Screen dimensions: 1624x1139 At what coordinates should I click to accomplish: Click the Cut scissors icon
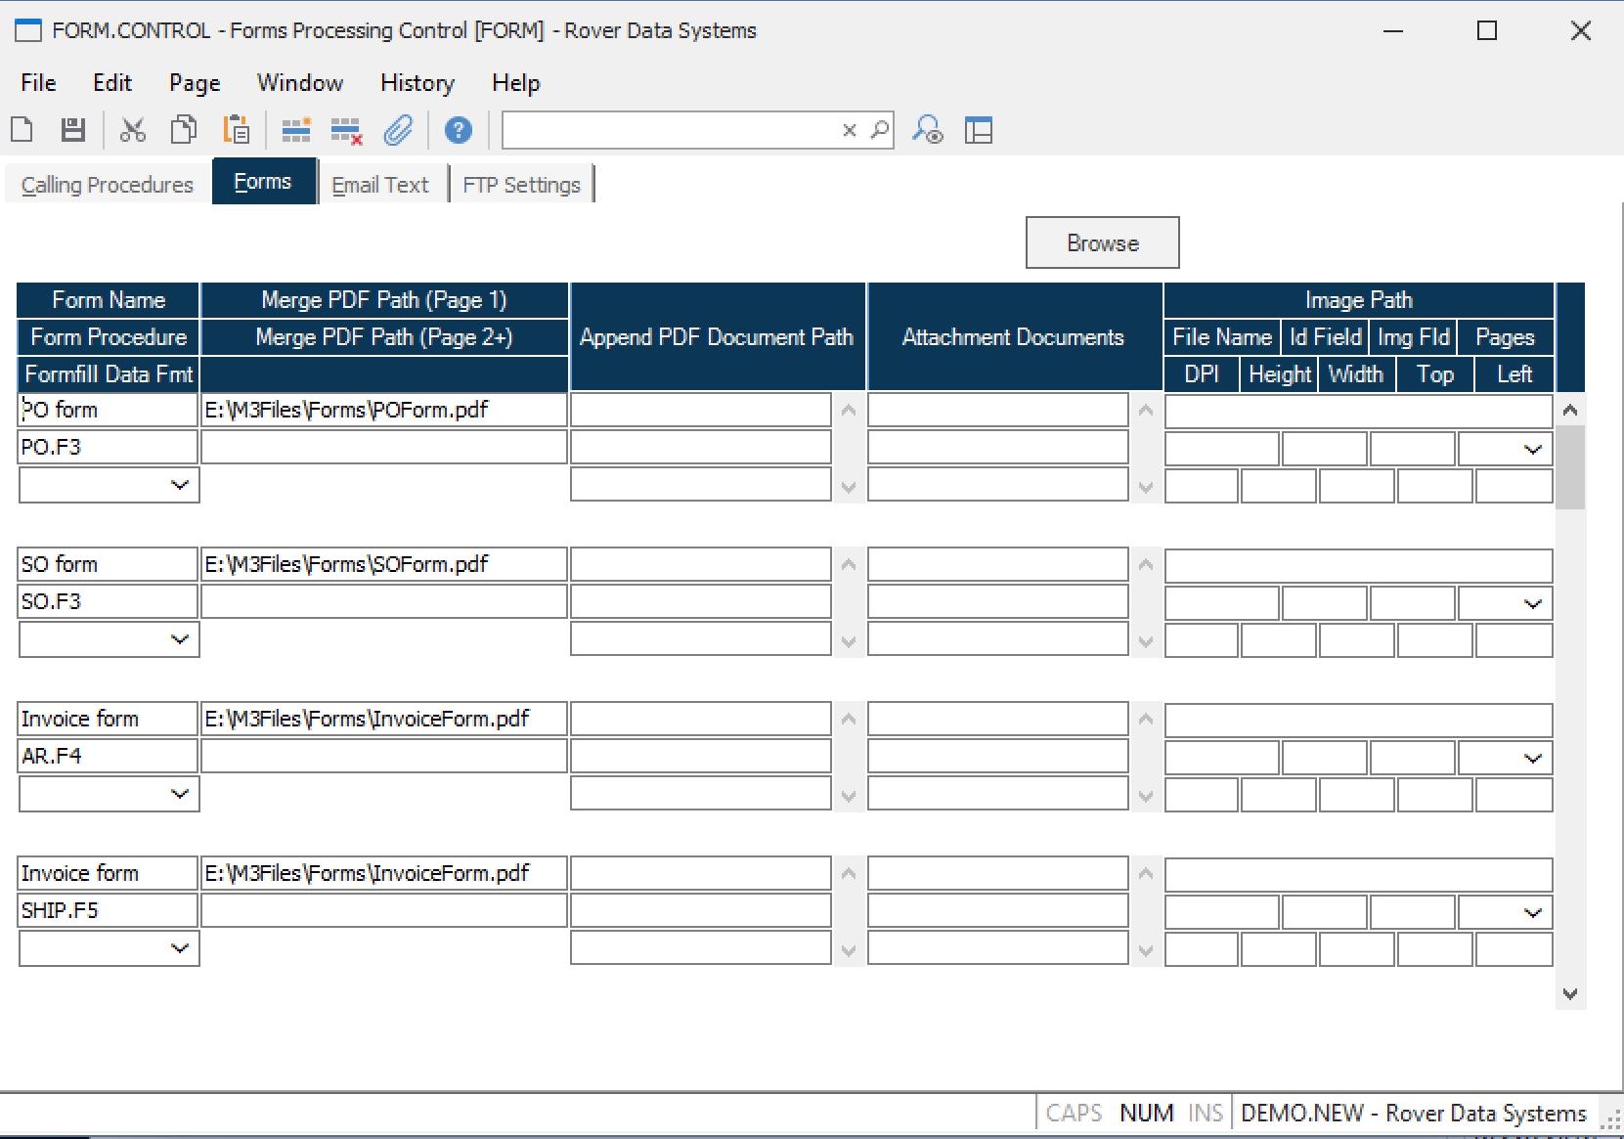click(132, 130)
